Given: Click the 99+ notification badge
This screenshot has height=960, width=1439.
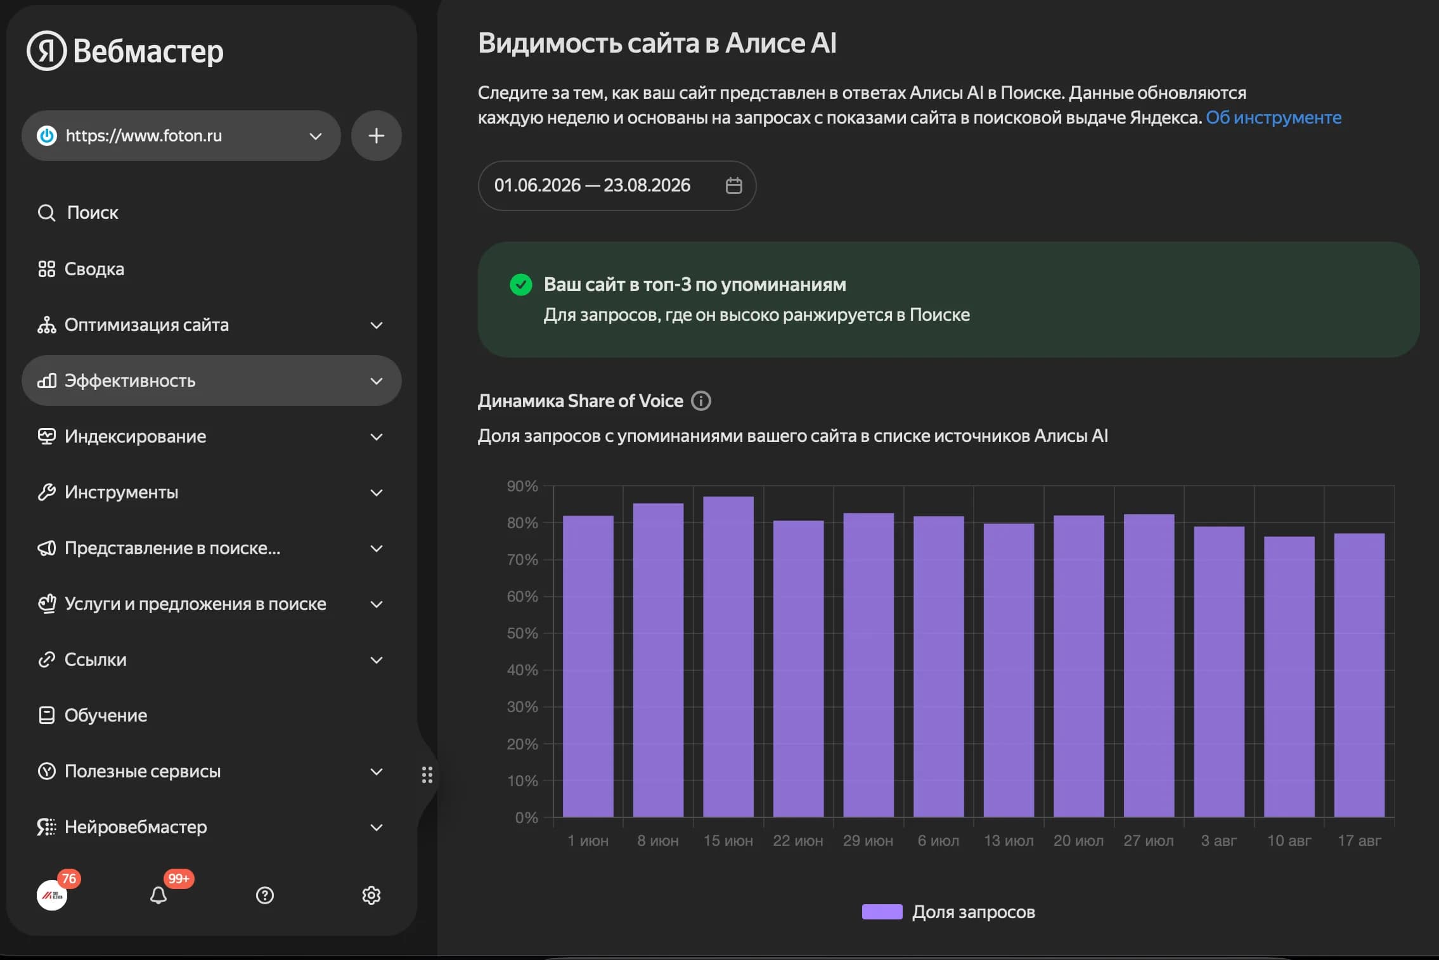Looking at the screenshot, I should click(179, 878).
